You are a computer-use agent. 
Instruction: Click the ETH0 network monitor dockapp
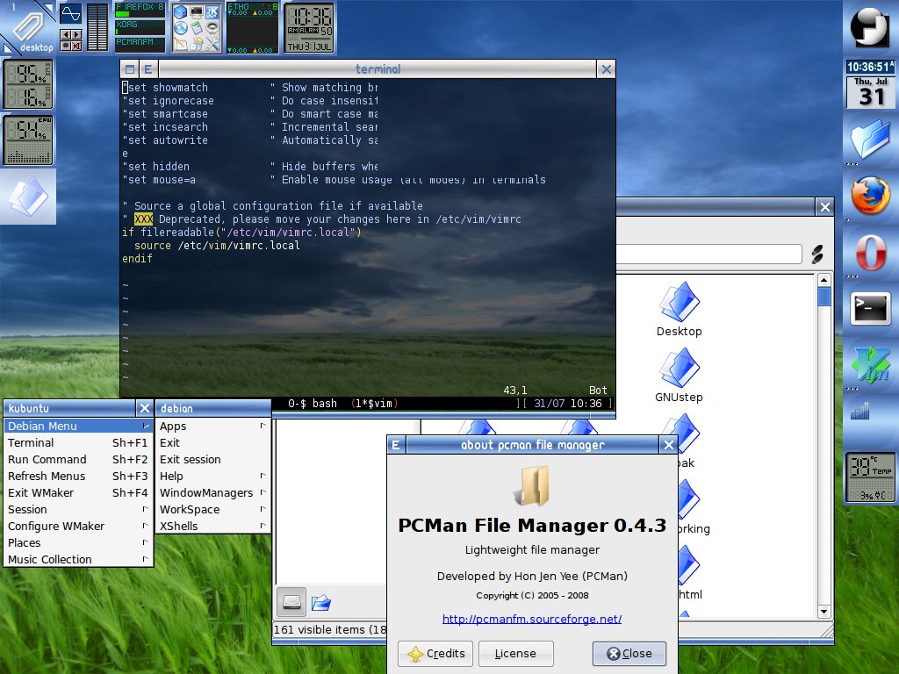[253, 27]
